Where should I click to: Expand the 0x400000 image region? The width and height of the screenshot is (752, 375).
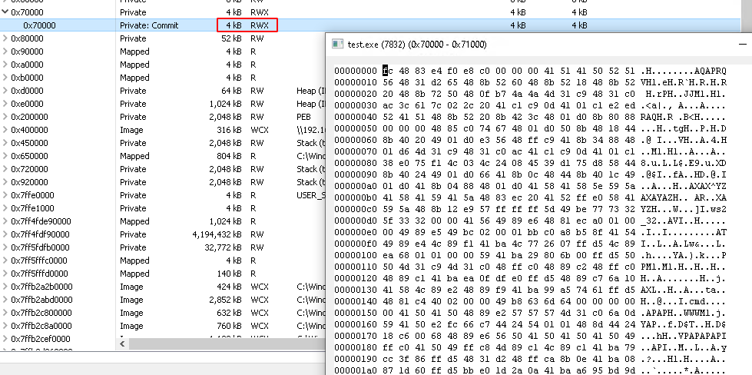point(5,130)
